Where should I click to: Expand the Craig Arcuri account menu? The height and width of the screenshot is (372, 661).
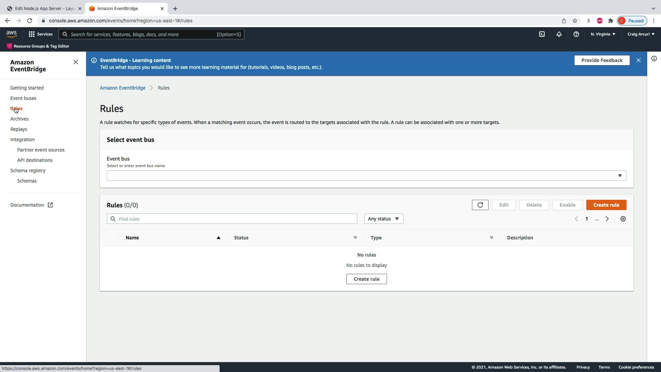coord(640,34)
